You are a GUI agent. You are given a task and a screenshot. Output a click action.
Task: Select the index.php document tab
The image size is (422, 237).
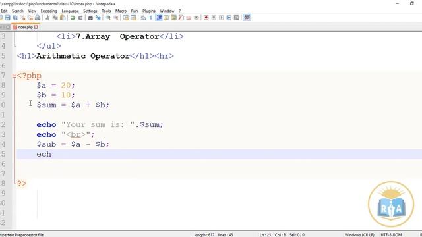click(x=25, y=27)
